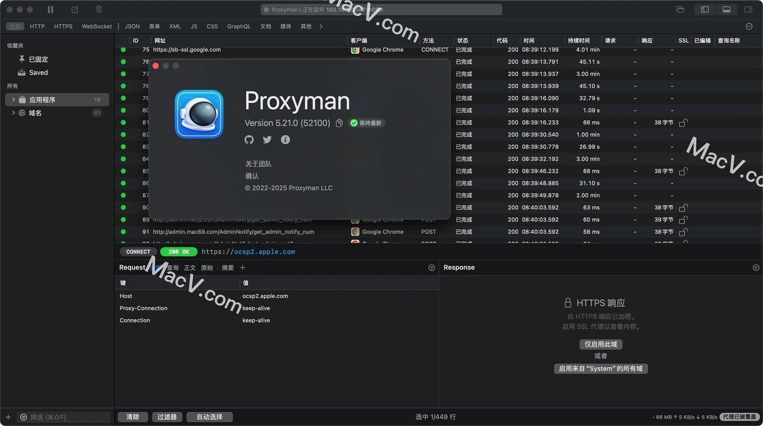763x426 pixels.
Task: Switch to the Request 摘要 tab
Action: 228,268
